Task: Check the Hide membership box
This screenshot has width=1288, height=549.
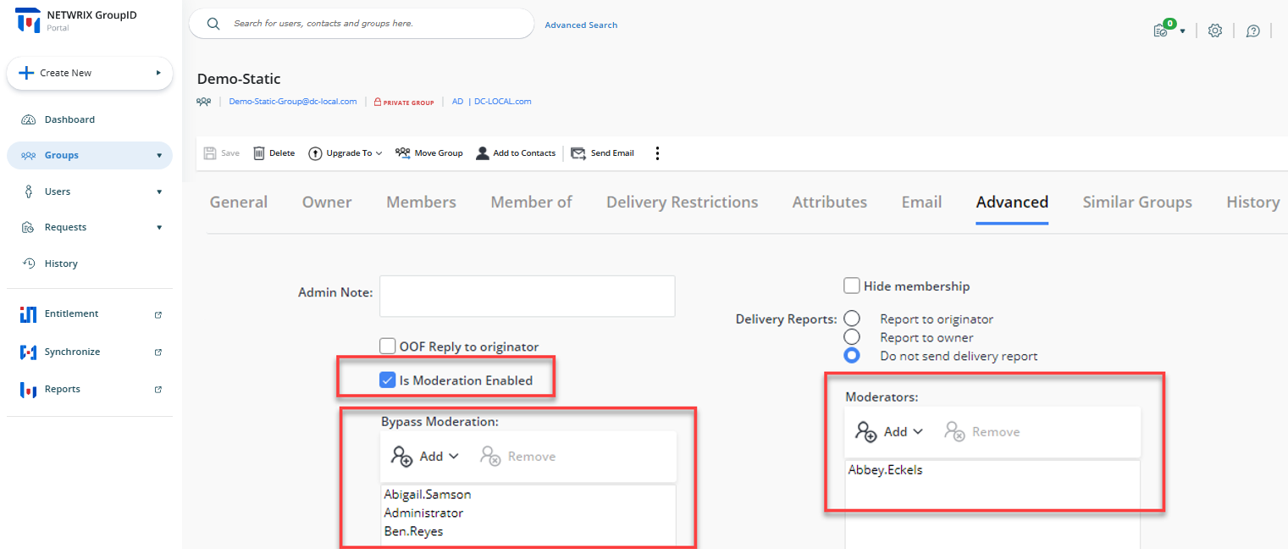Action: tap(852, 286)
